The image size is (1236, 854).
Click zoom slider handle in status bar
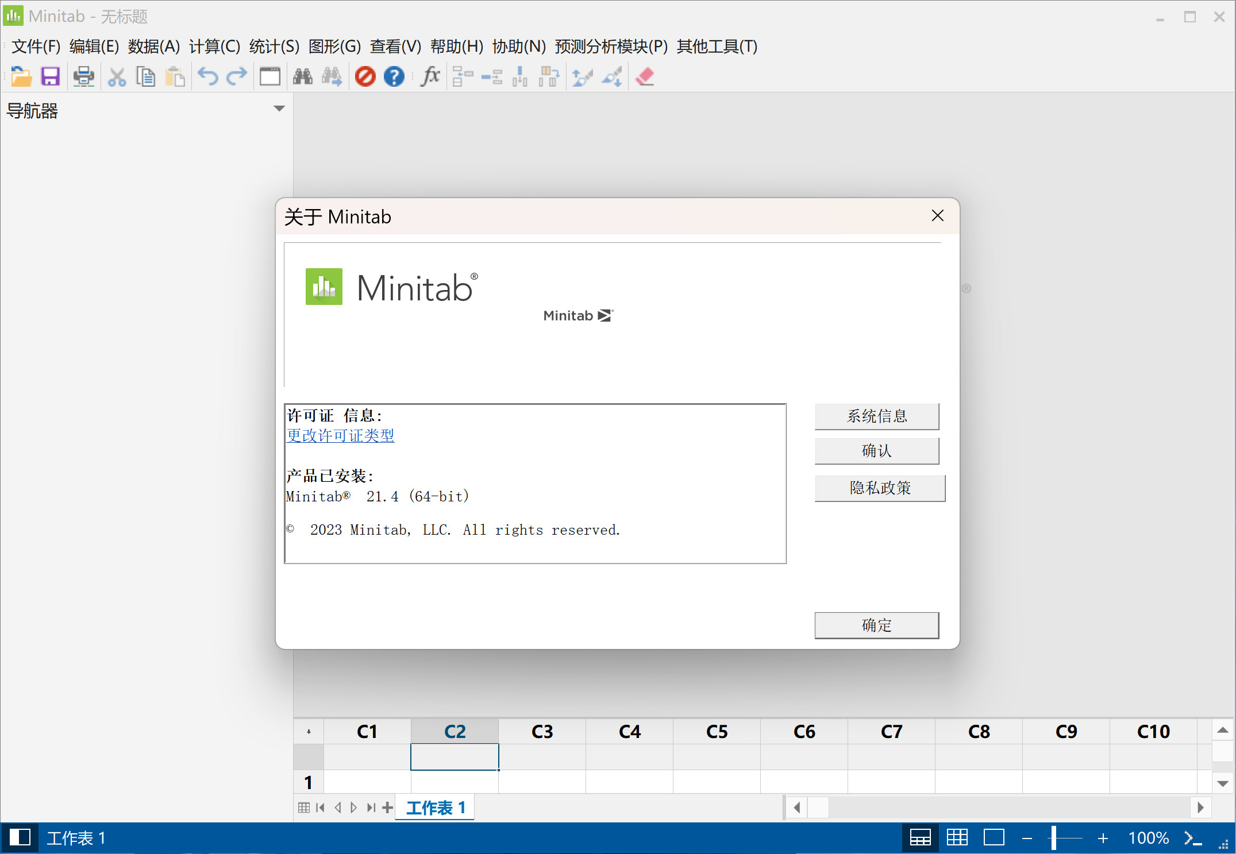(1054, 838)
